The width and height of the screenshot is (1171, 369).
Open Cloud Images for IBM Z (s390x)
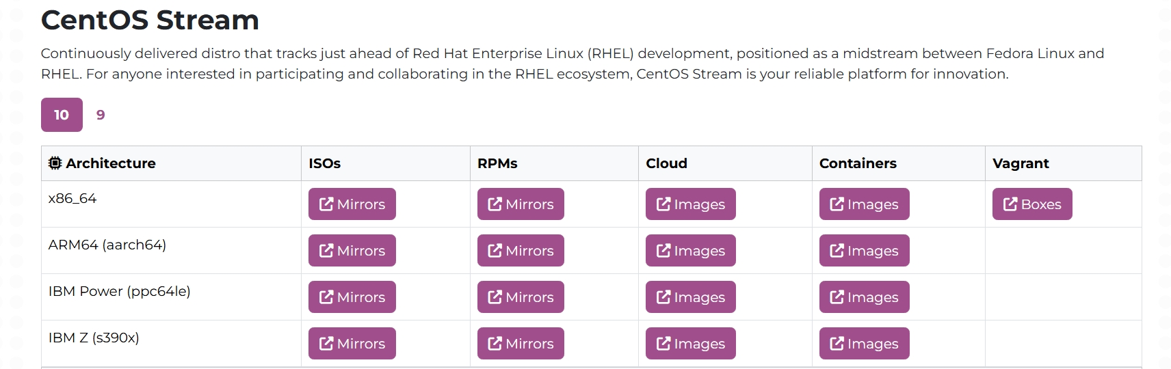point(690,344)
